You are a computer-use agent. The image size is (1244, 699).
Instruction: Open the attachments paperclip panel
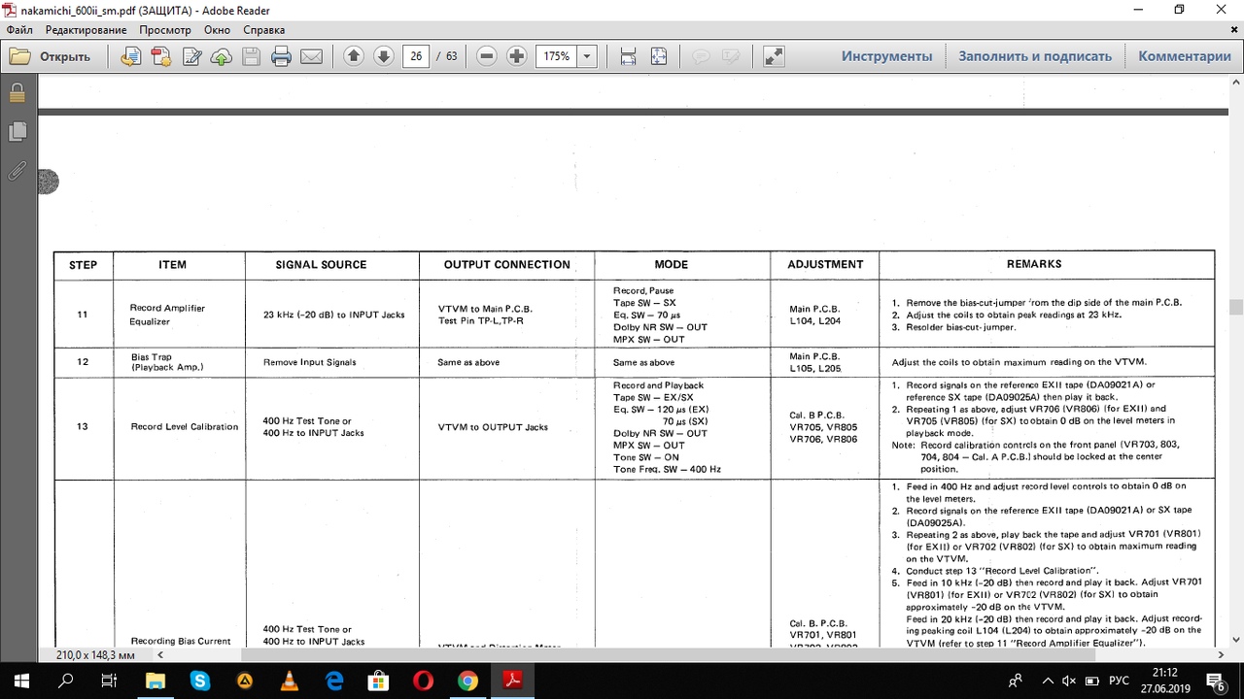click(x=17, y=172)
